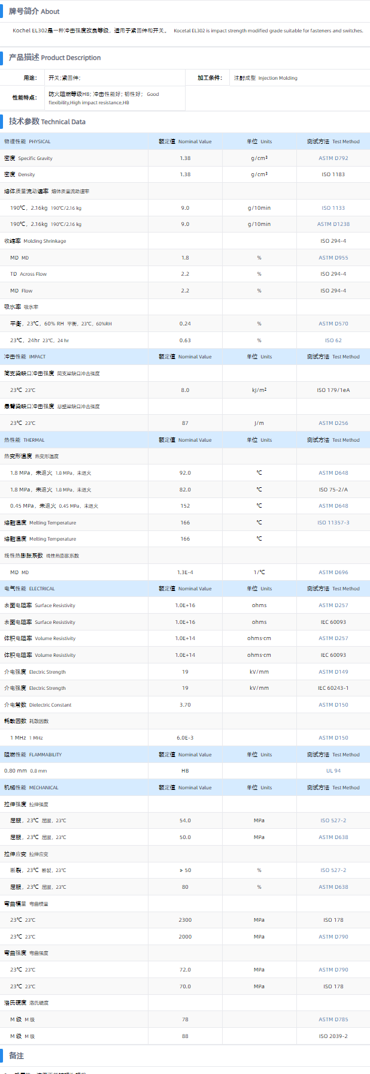The width and height of the screenshot is (370, 1074).
Task: Open the ASTM D696 thermal expansion link
Action: coord(333,572)
